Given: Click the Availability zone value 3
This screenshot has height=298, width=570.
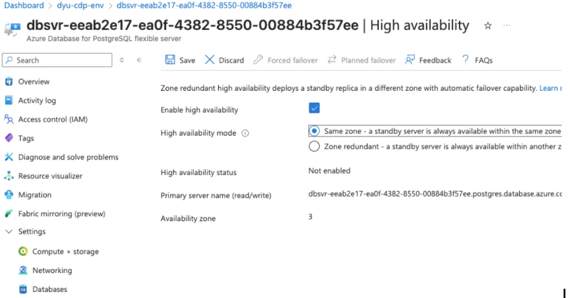Looking at the screenshot, I should click(310, 217).
